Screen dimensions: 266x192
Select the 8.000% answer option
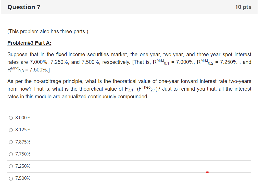click(11, 118)
